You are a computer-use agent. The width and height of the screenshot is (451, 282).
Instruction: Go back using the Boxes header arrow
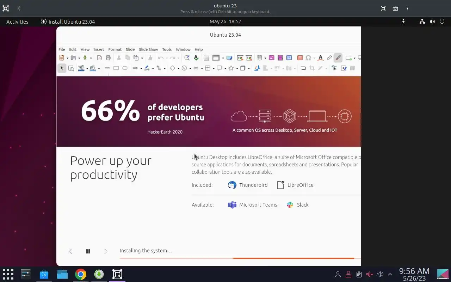click(x=19, y=8)
